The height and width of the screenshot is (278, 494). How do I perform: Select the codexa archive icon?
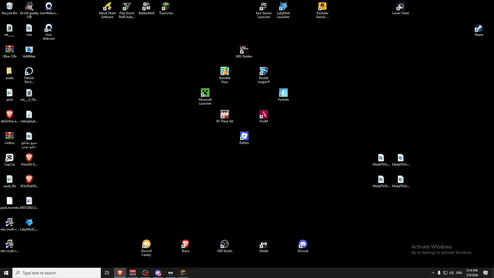tap(10, 138)
